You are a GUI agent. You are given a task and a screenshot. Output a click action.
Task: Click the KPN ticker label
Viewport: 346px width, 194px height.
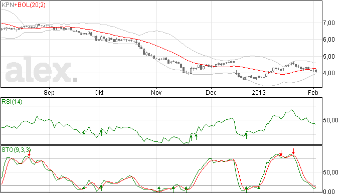8,5
